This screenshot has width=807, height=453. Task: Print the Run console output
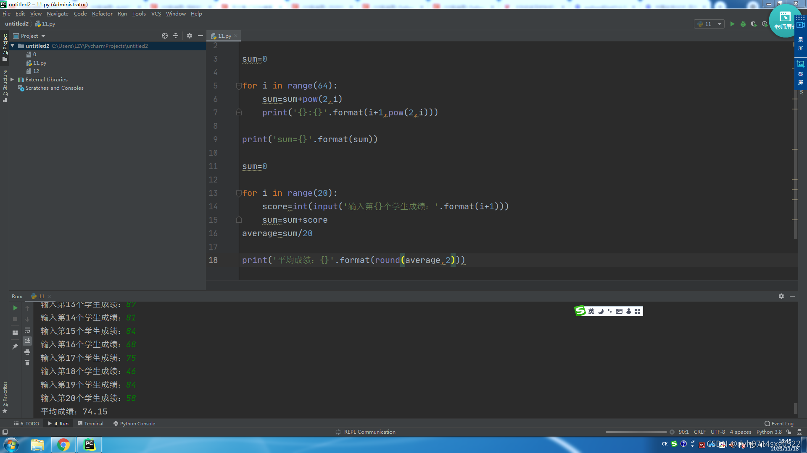coord(27,352)
